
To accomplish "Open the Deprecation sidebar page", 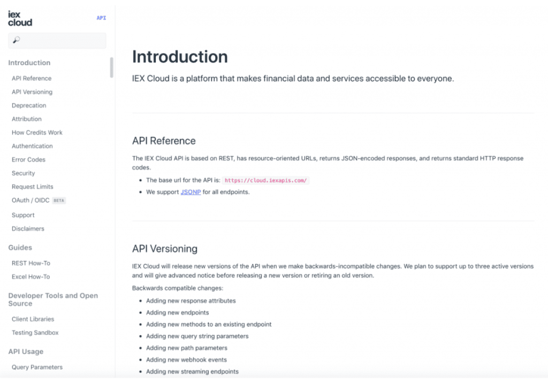I will click(x=29, y=105).
